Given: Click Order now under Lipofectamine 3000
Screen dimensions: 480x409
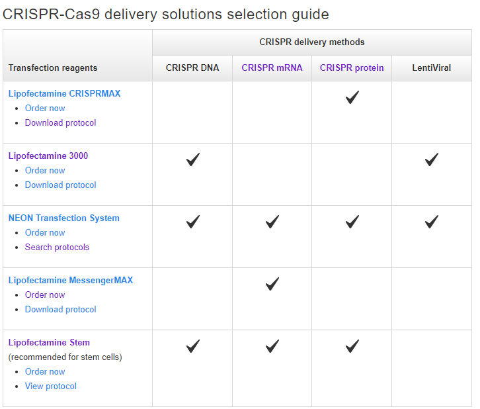Looking at the screenshot, I should click(x=45, y=170).
